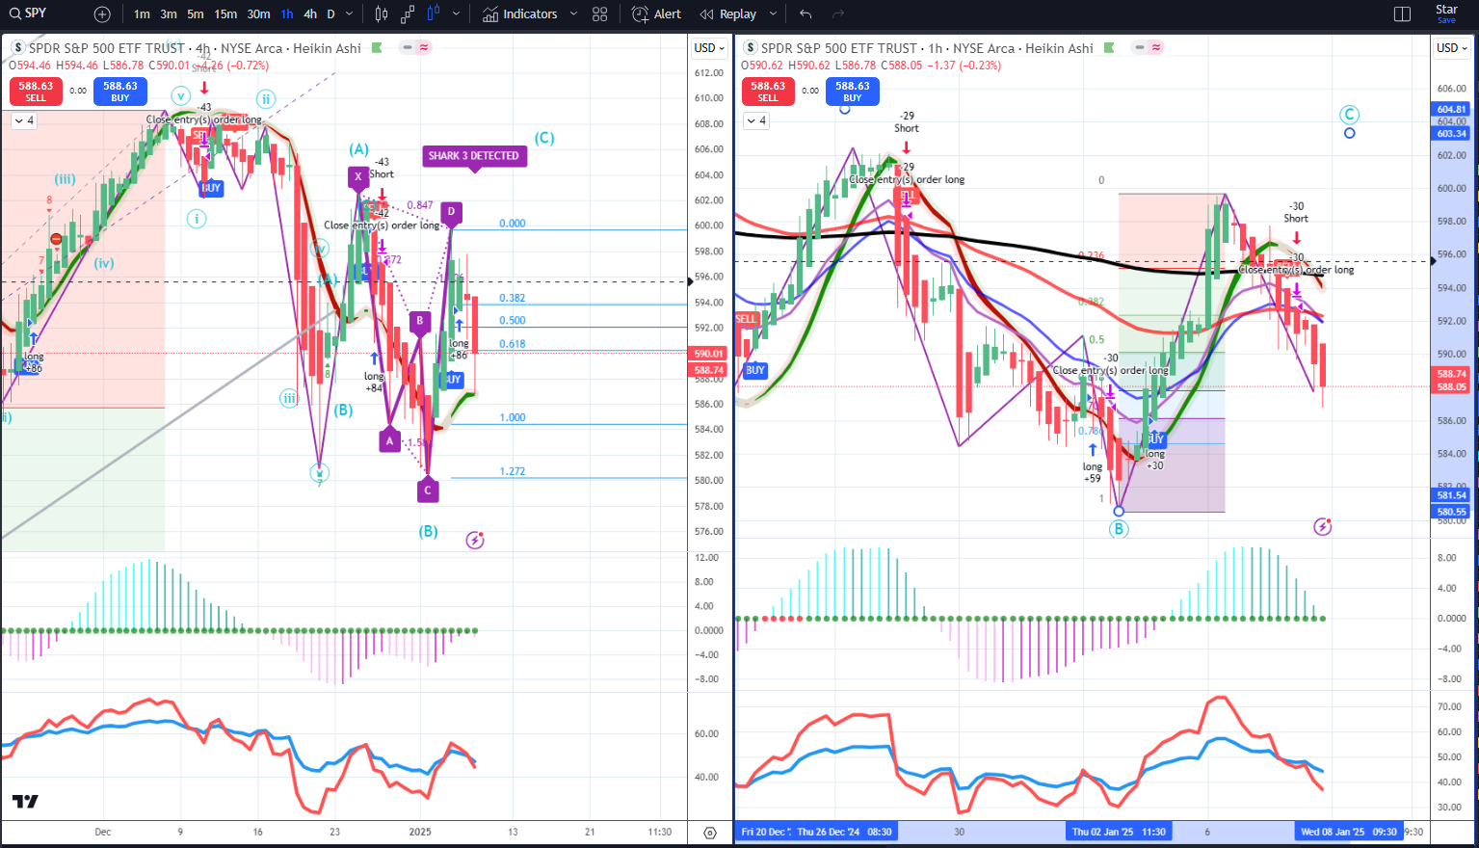Click the Star layout Save button
Image resolution: width=1479 pixels, height=848 pixels.
pyautogui.click(x=1446, y=13)
